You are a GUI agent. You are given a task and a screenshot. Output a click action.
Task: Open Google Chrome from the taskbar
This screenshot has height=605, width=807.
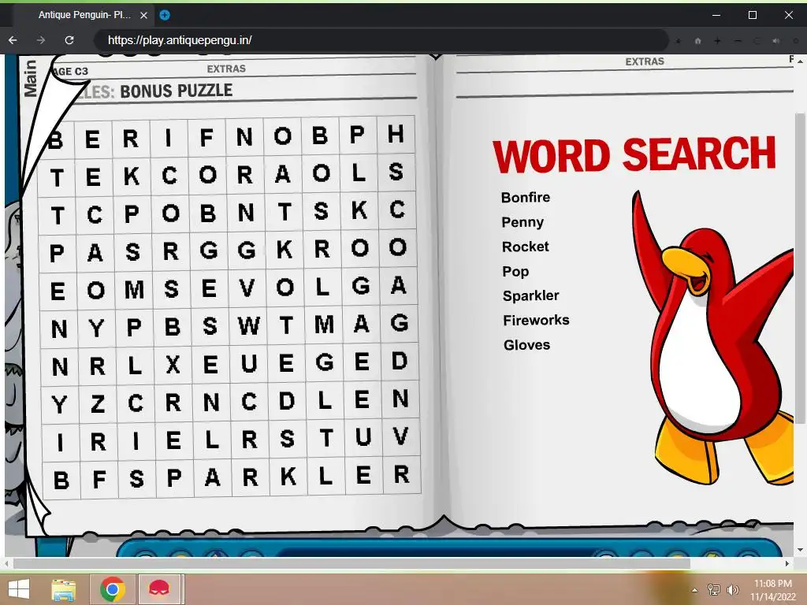pos(113,589)
